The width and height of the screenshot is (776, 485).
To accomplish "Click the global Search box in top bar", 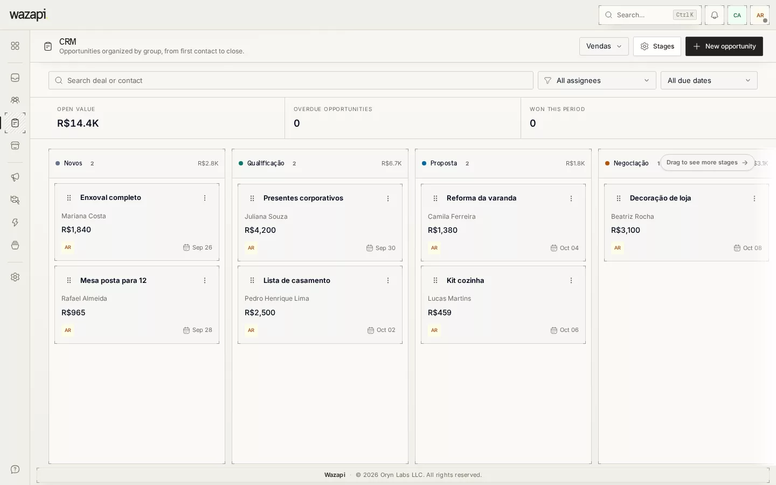I will coord(650,15).
